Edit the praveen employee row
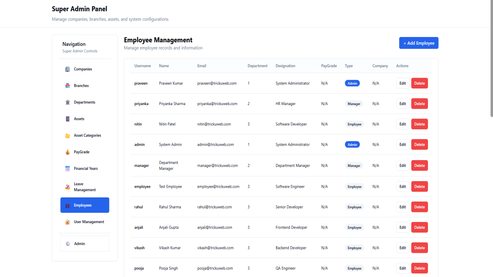The height and width of the screenshot is (277, 493). (x=402, y=83)
